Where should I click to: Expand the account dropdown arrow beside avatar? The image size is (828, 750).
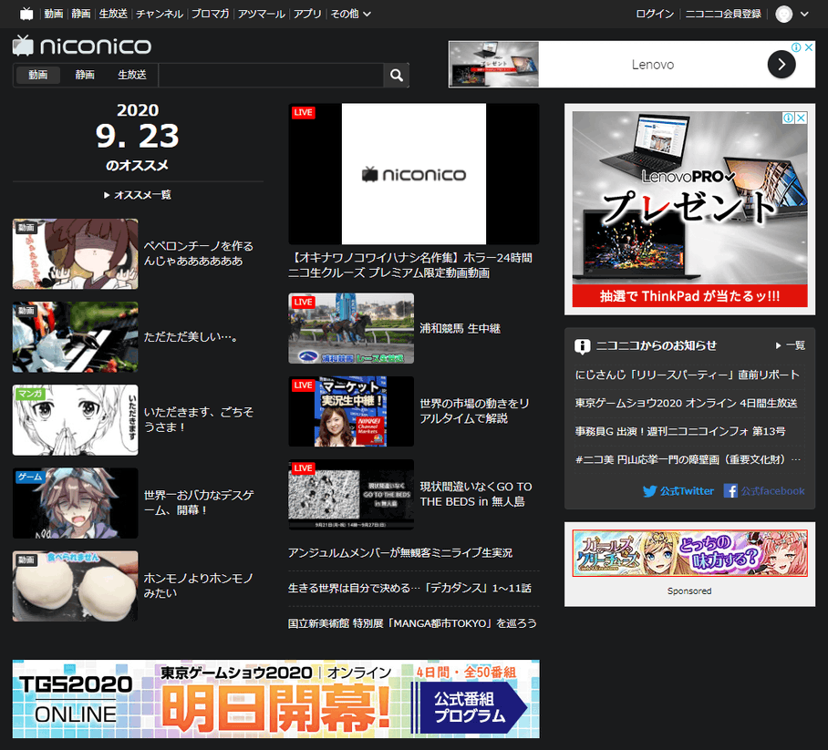click(x=804, y=15)
